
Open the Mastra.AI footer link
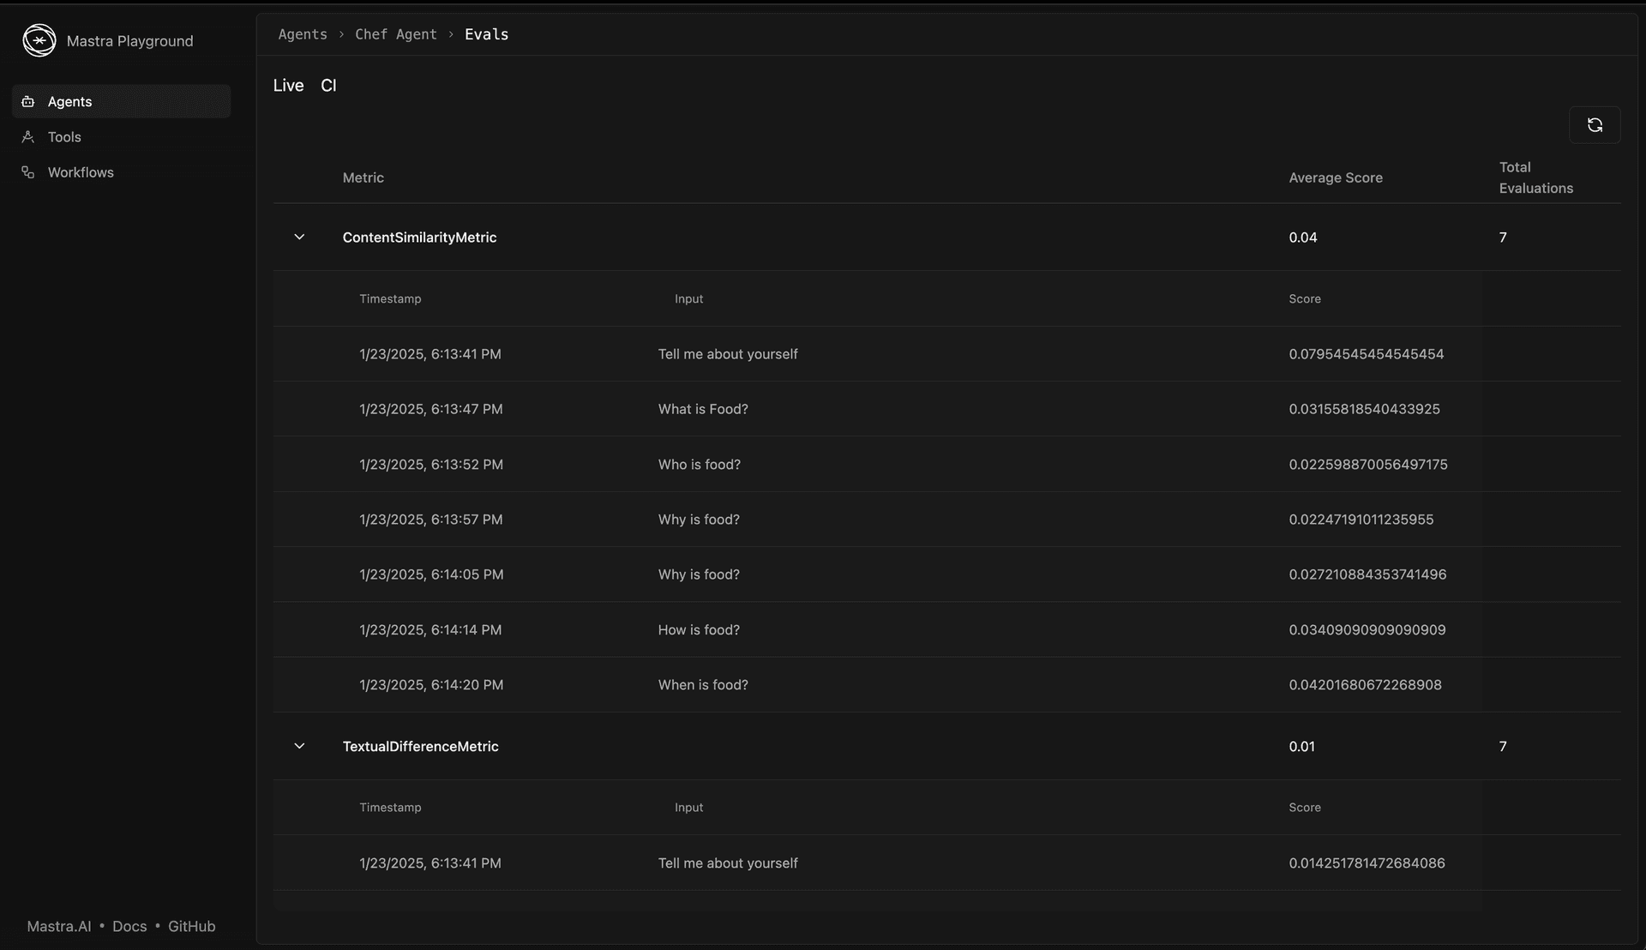58,926
